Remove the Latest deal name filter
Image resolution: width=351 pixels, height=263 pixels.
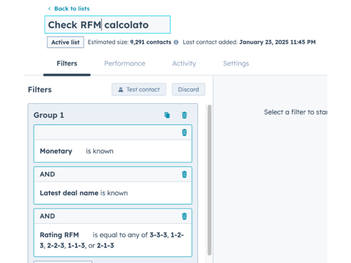pos(185,175)
